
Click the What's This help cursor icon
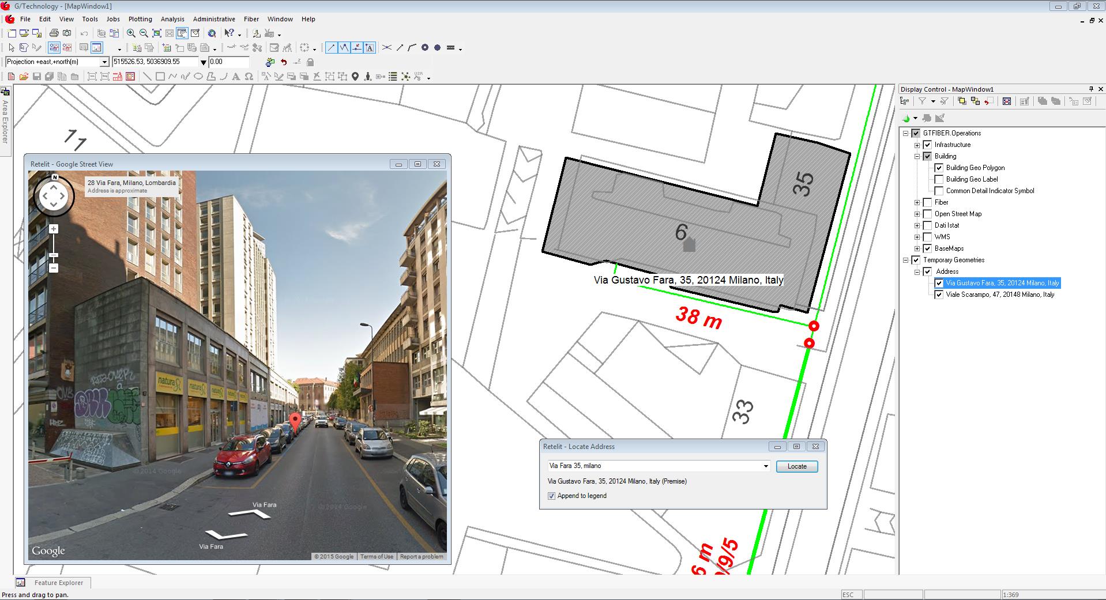(x=230, y=33)
